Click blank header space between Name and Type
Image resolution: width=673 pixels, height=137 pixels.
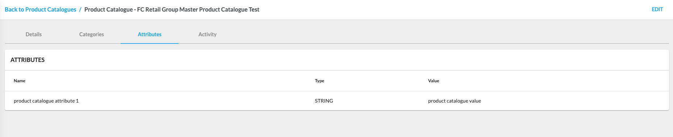pyautogui.click(x=170, y=81)
